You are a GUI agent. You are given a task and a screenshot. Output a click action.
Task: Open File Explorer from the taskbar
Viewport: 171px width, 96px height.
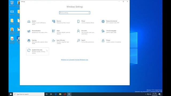coord(60,94)
